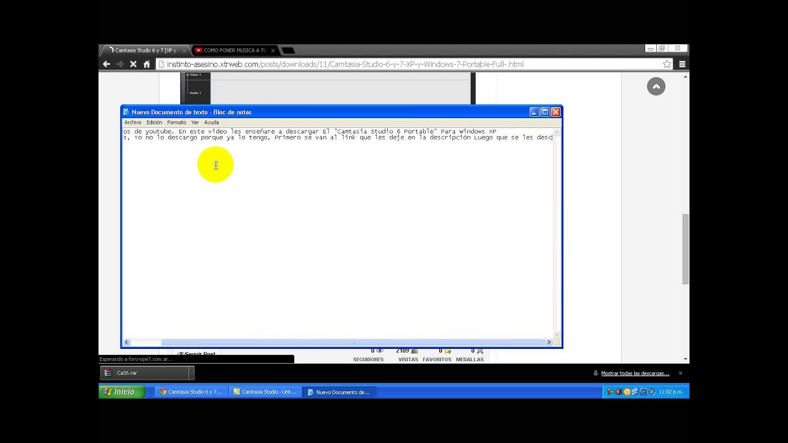Screen dimensions: 788x443
Task: Close the downloads bar
Action: pos(680,373)
